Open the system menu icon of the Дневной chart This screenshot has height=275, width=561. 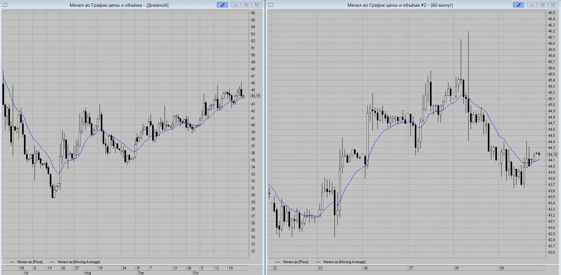[x=5, y=5]
